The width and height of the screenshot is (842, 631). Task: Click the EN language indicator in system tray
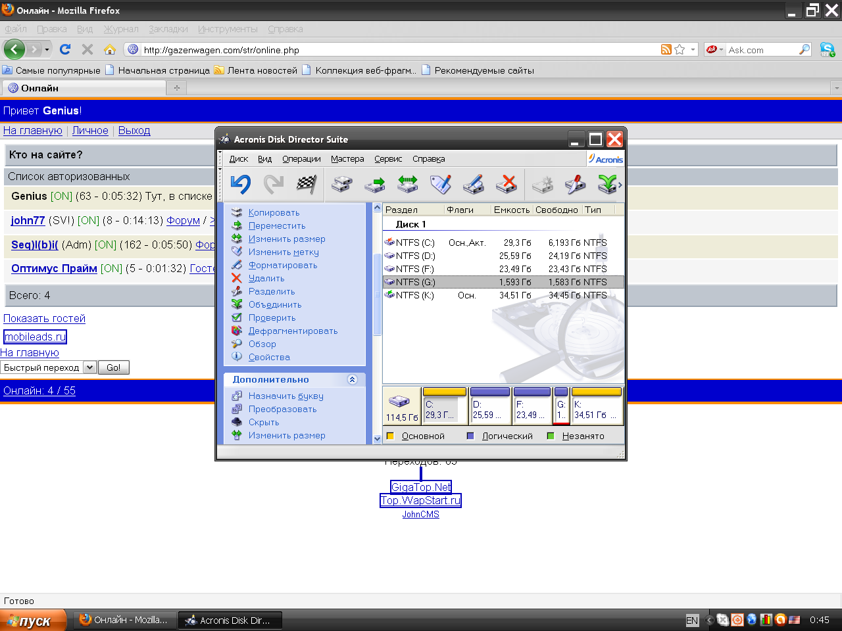[x=692, y=620]
